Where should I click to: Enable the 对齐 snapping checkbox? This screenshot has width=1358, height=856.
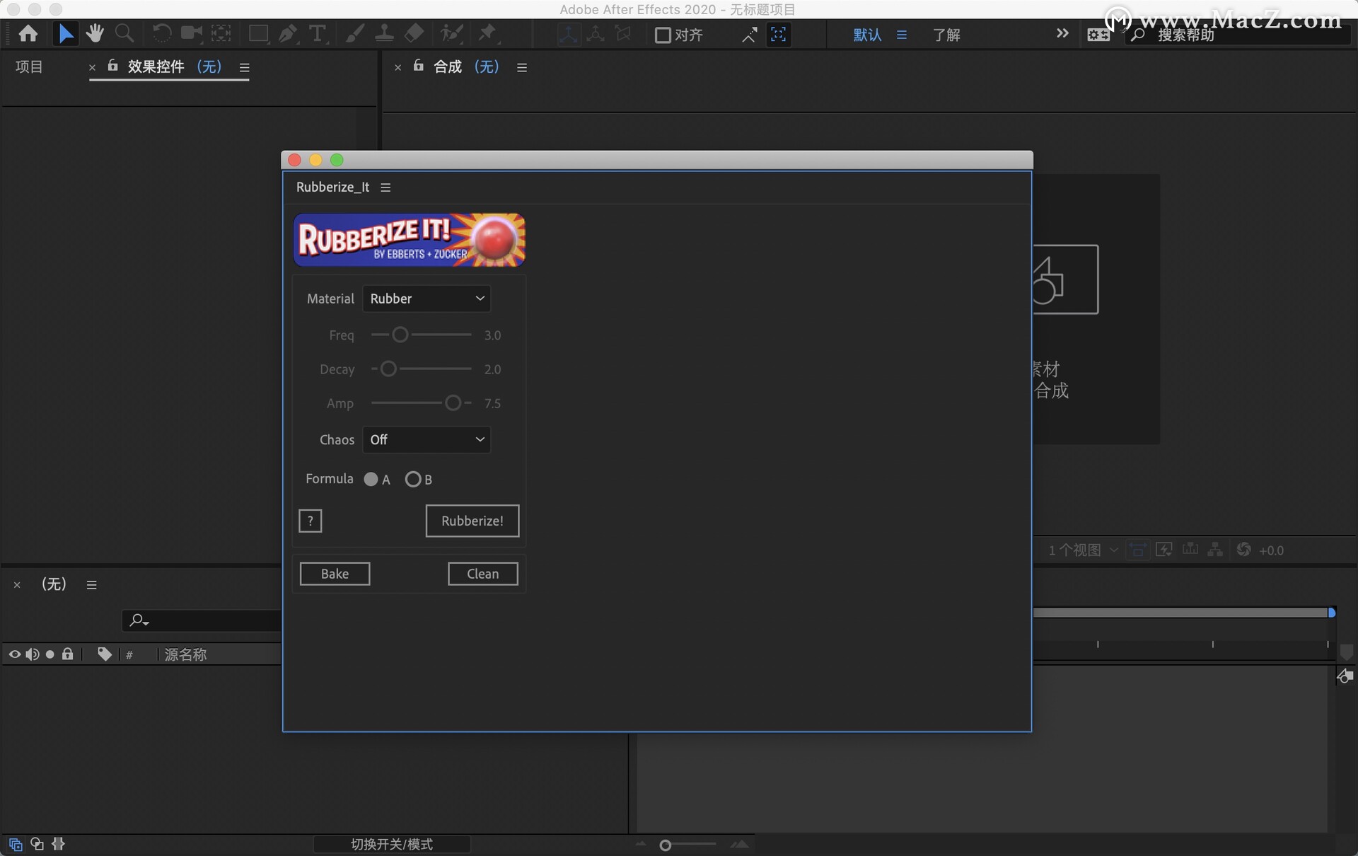coord(663,35)
